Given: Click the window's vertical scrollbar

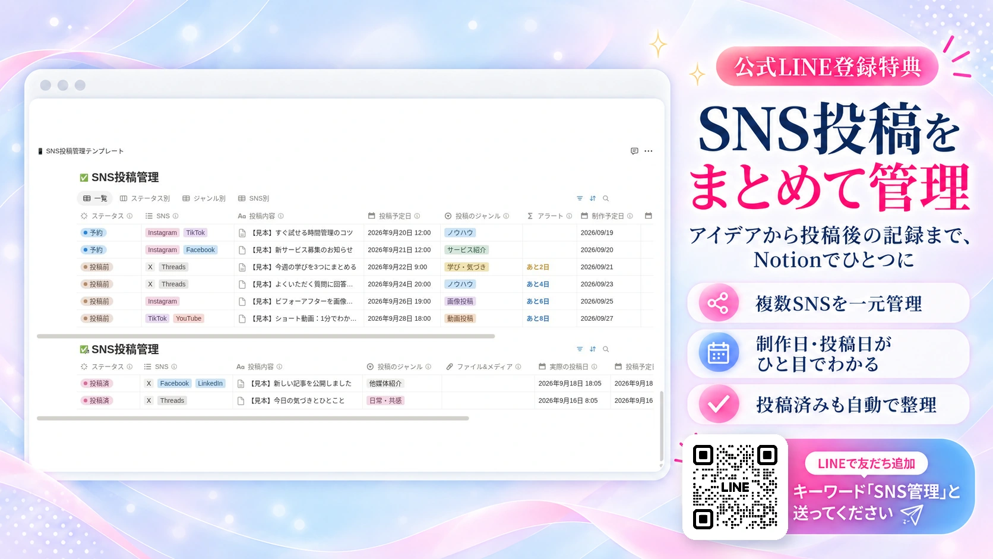Looking at the screenshot, I should (x=662, y=426).
